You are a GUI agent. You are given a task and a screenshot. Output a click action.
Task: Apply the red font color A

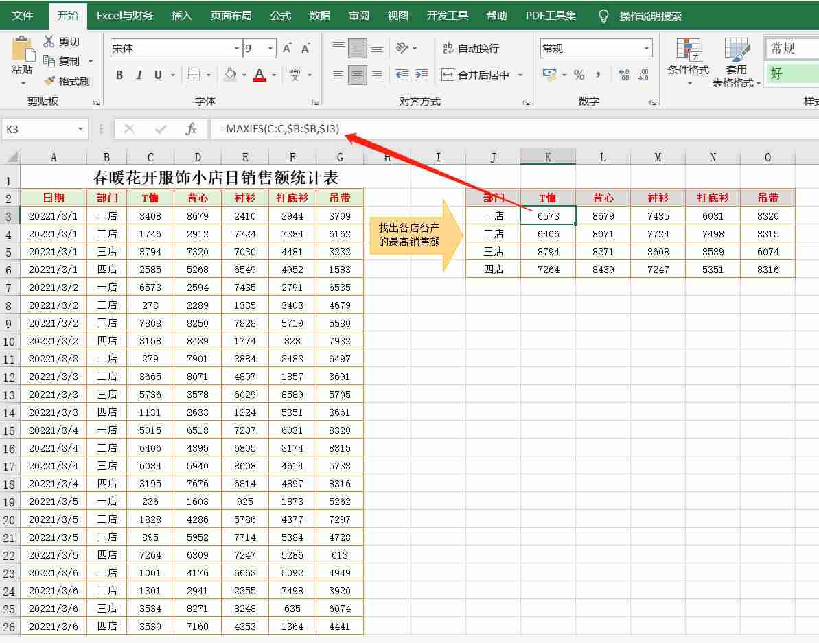click(x=259, y=75)
